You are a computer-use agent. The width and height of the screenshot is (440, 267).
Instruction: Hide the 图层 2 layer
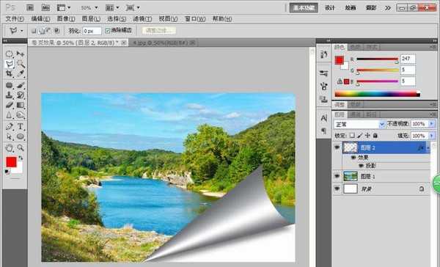click(337, 147)
